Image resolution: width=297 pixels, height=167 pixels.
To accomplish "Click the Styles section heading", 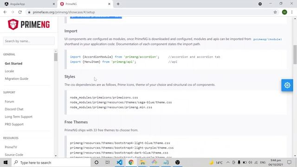I will point(70,77).
